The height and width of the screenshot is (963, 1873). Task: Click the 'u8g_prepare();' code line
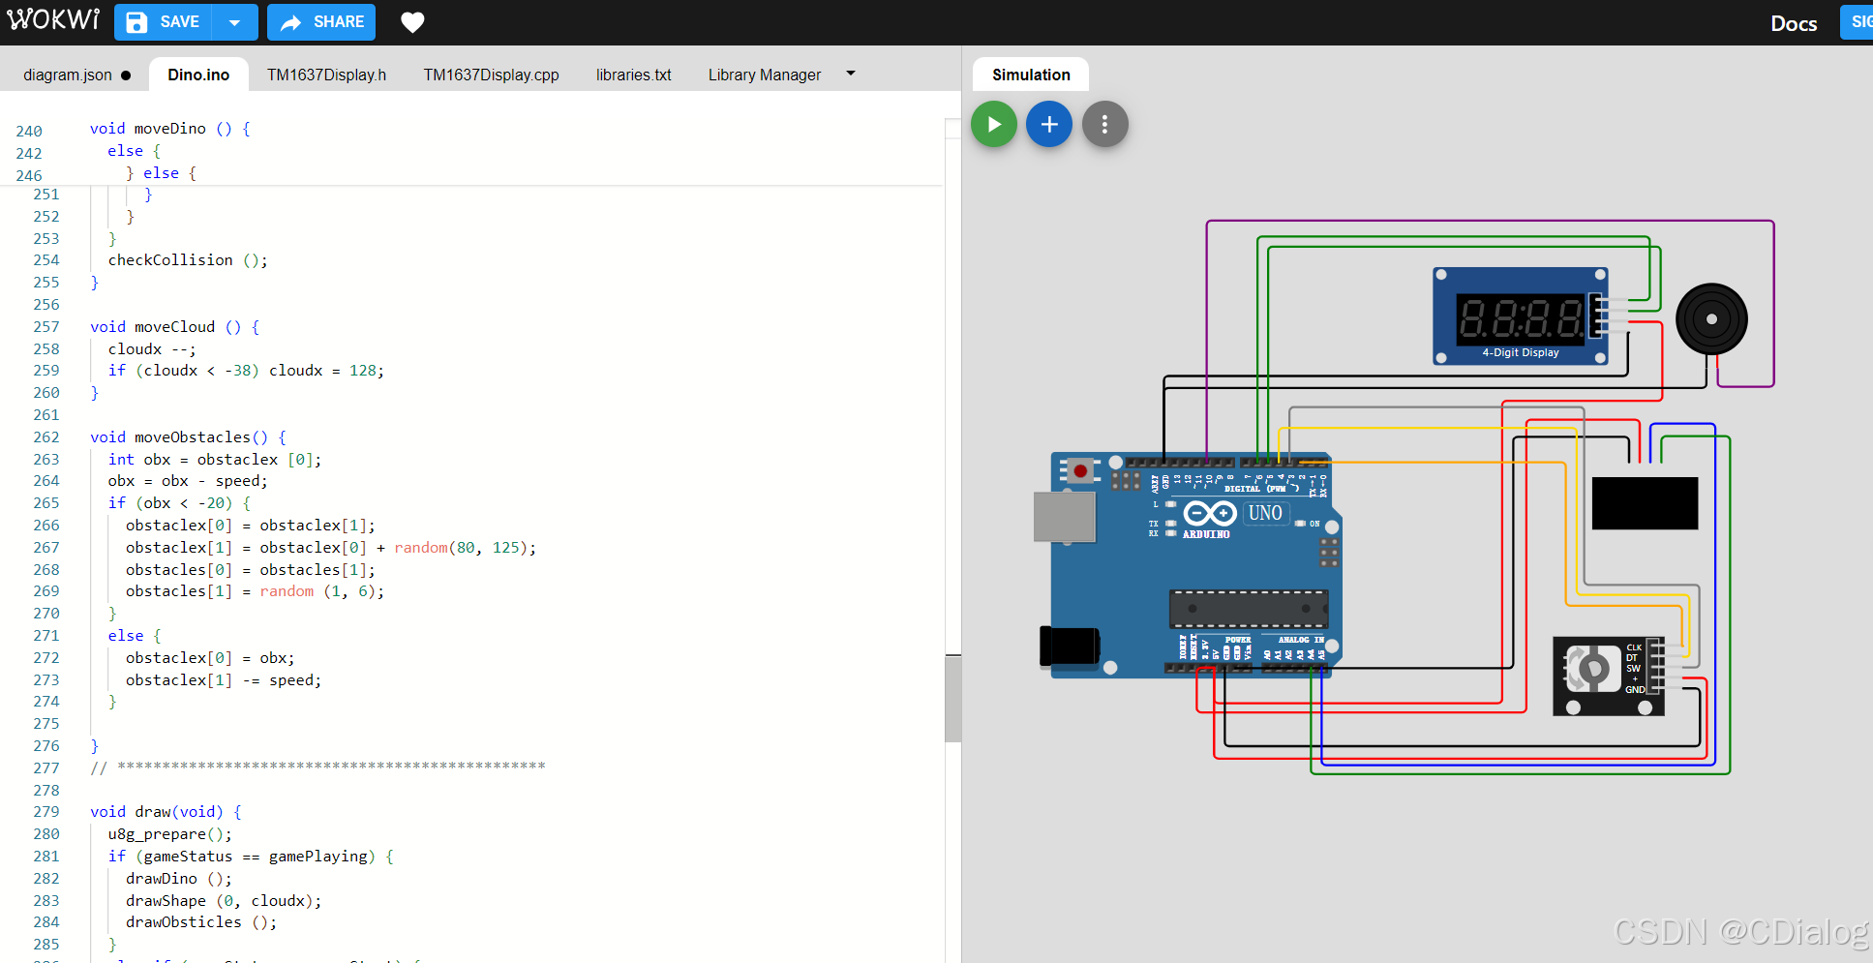point(169,834)
